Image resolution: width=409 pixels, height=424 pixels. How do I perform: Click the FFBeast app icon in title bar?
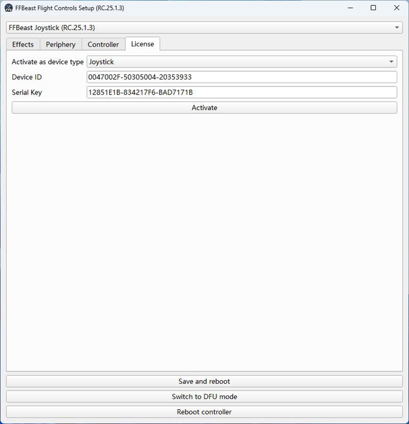click(x=9, y=8)
